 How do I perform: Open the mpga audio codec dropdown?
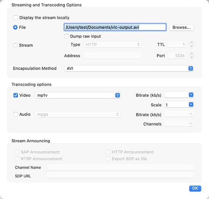click(x=78, y=115)
